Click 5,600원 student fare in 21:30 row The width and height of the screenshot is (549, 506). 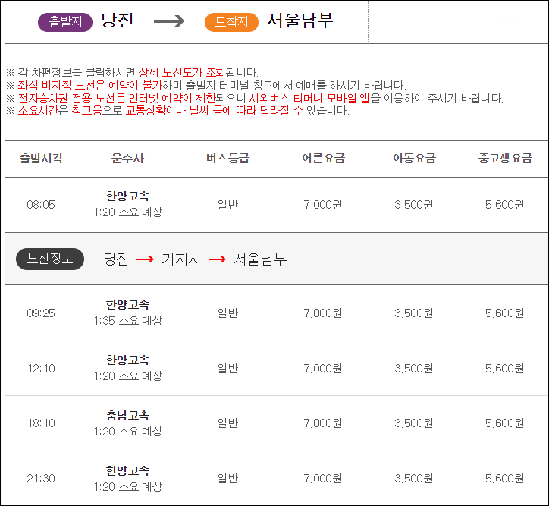coord(504,479)
